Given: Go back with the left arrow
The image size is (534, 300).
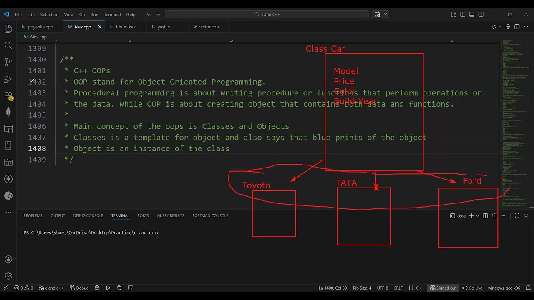Looking at the screenshot, I should (149, 14).
